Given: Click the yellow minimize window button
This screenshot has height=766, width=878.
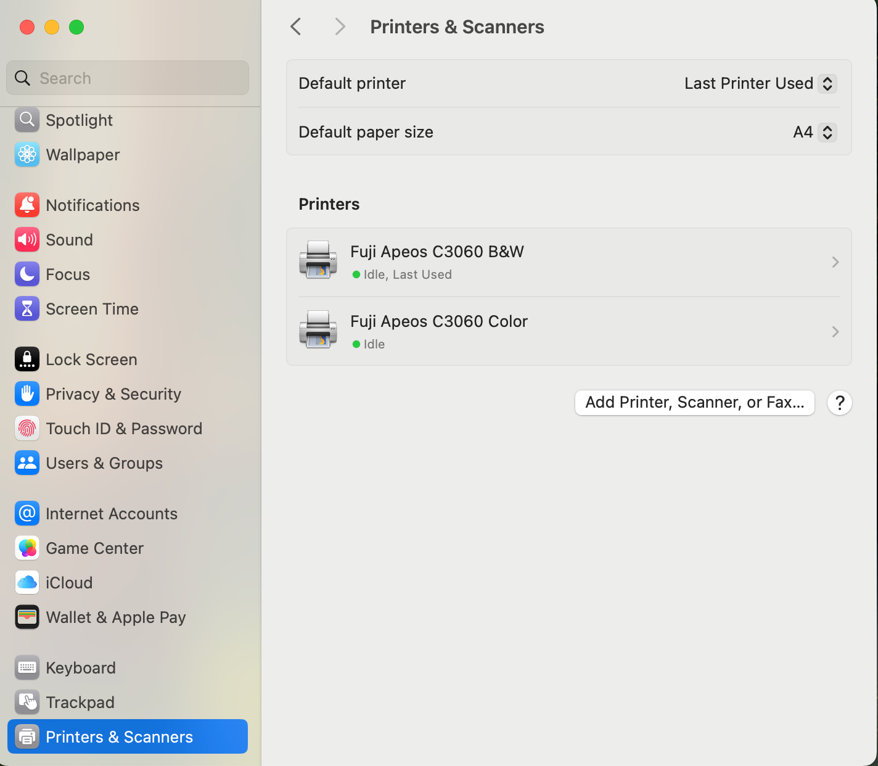Looking at the screenshot, I should 52,27.
